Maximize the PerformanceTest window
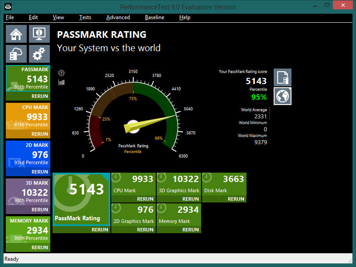 327,5
